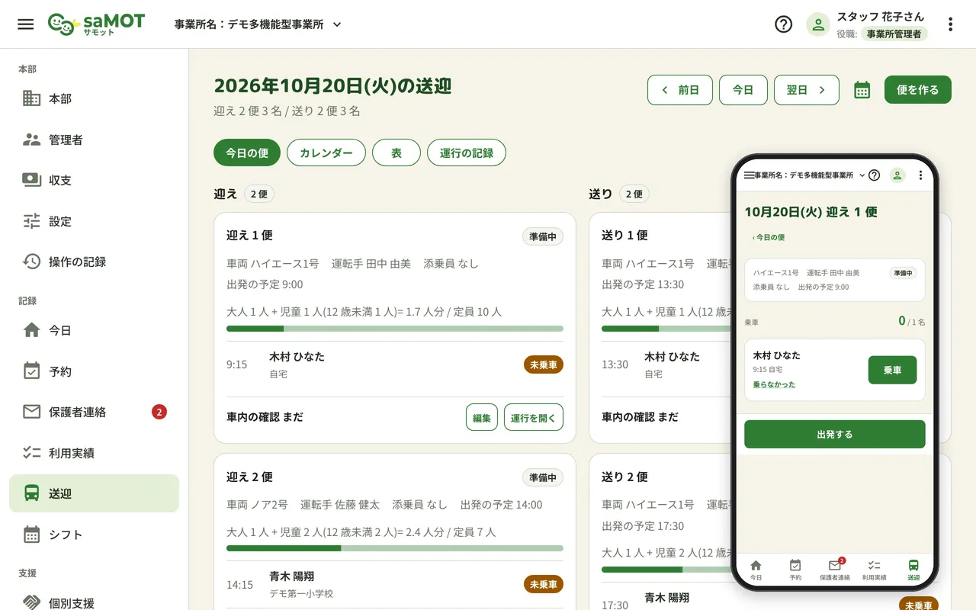
Task: Go to 今日 in the sidebar
Action: [95, 330]
